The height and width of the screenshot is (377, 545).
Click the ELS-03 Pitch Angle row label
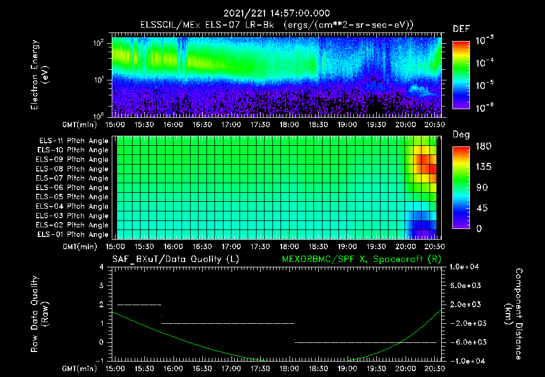click(x=72, y=216)
